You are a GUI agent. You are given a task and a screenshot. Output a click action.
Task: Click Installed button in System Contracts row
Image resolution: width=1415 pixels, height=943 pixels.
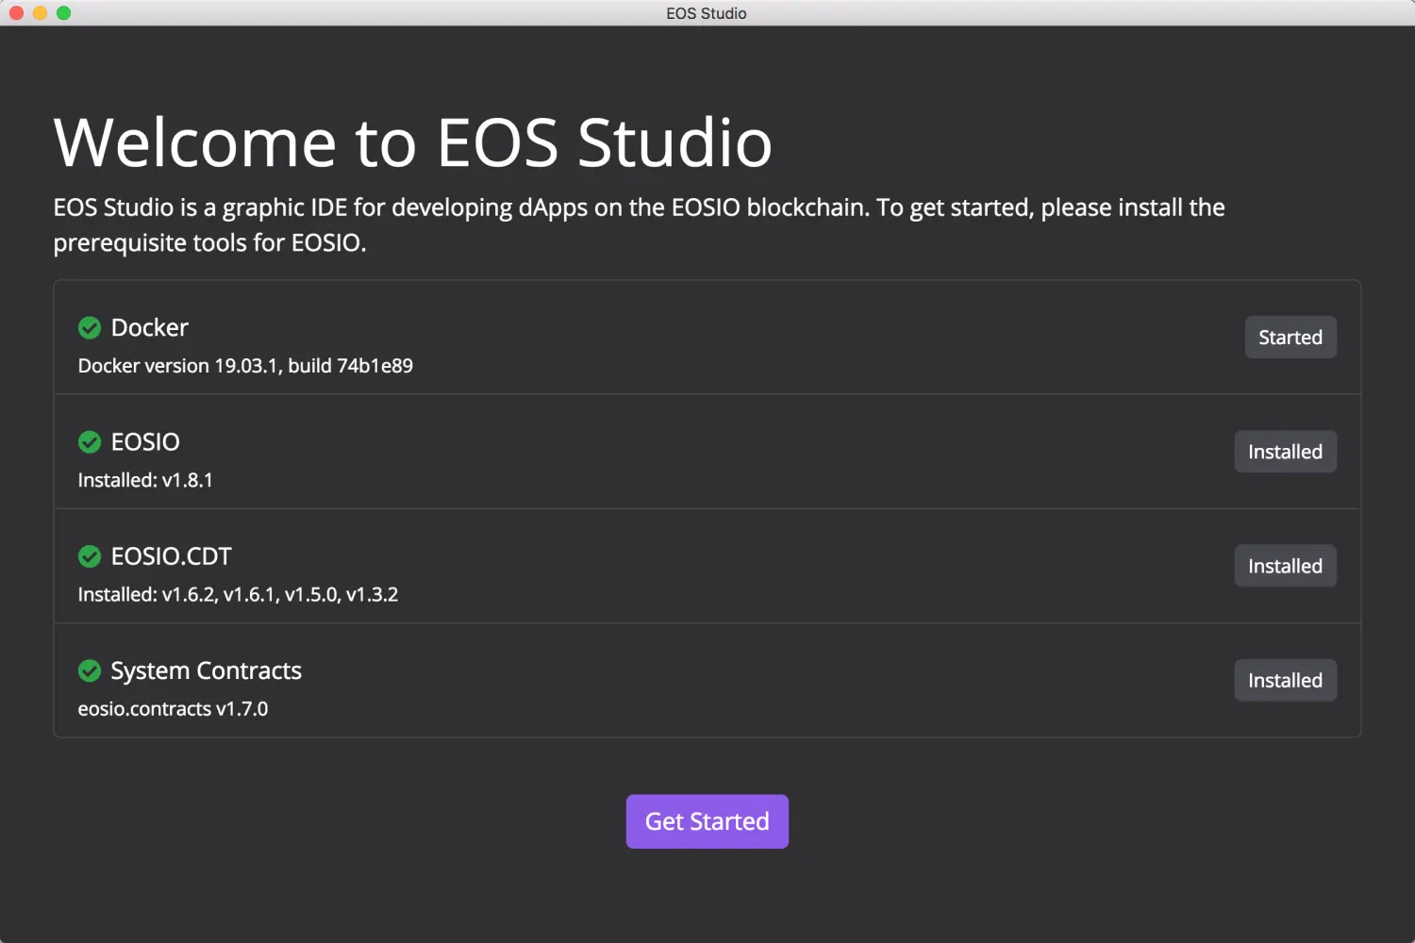pyautogui.click(x=1285, y=680)
